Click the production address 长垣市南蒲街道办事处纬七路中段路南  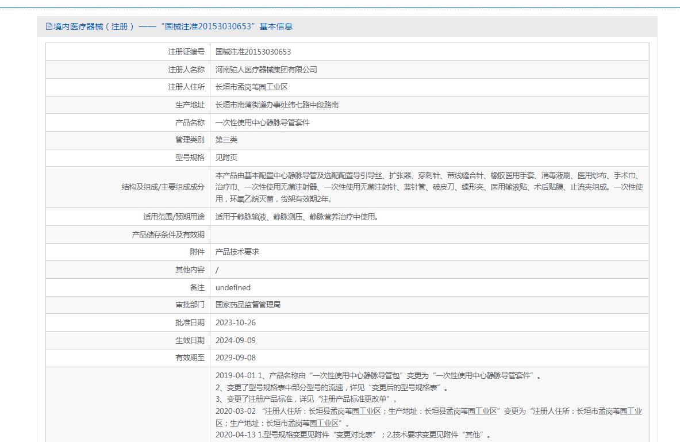coord(276,105)
